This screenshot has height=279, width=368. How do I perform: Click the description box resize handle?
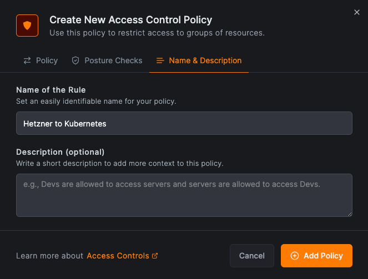[349, 214]
